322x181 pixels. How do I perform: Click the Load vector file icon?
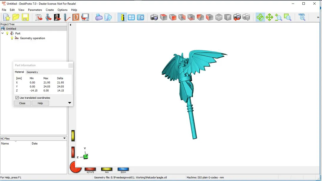pyautogui.click(x=38, y=17)
